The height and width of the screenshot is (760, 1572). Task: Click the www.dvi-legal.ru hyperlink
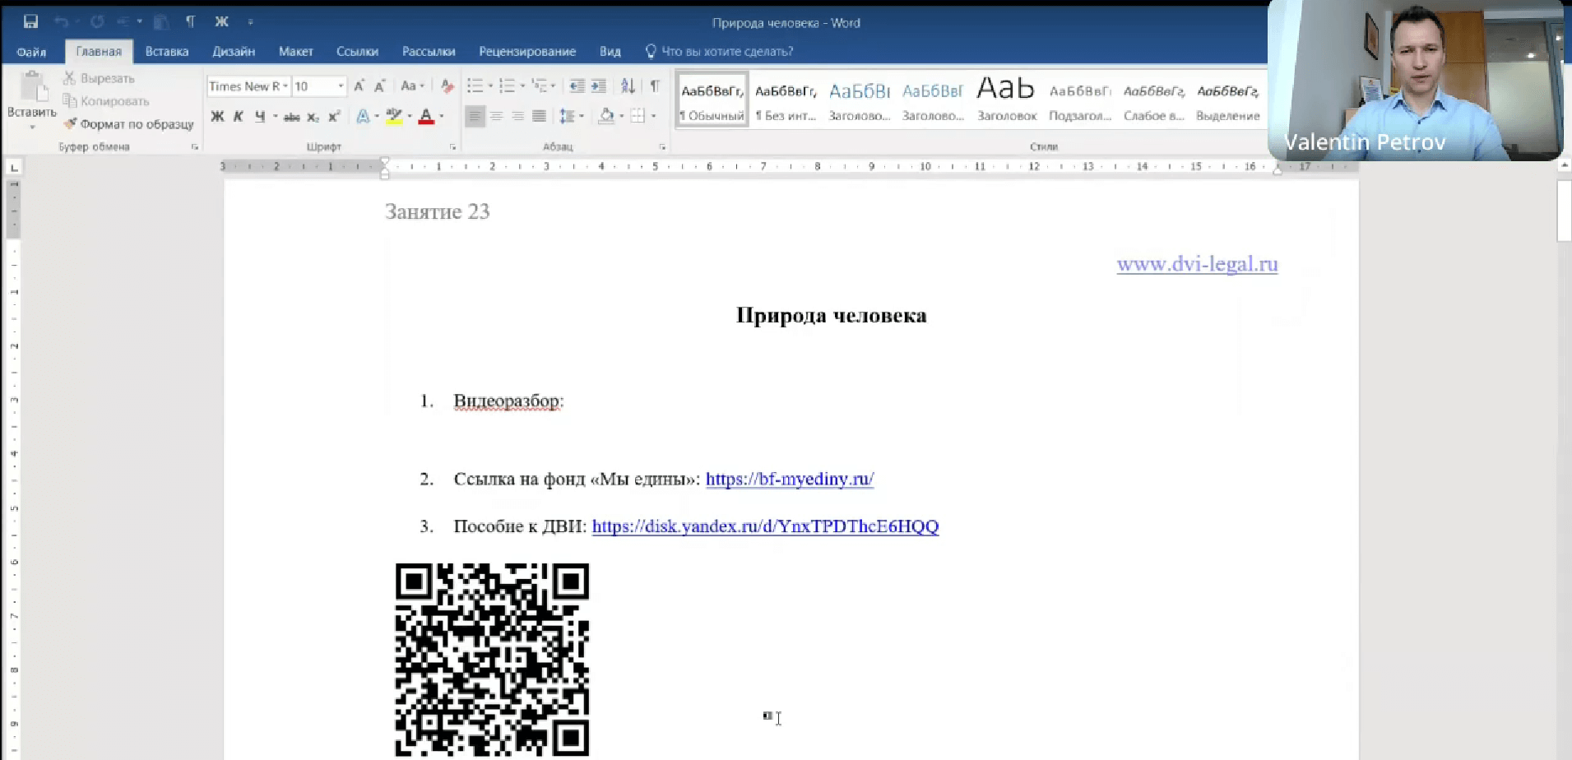coord(1196,264)
